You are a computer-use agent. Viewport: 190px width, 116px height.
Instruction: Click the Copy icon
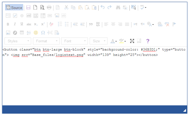tap(73, 7)
